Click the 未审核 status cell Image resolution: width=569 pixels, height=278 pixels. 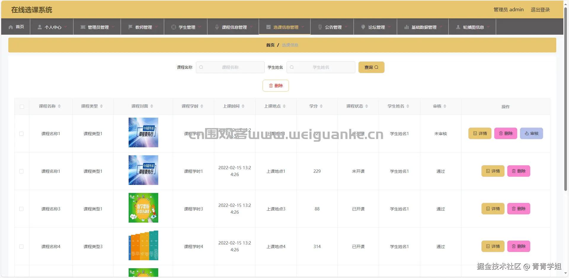click(x=441, y=134)
